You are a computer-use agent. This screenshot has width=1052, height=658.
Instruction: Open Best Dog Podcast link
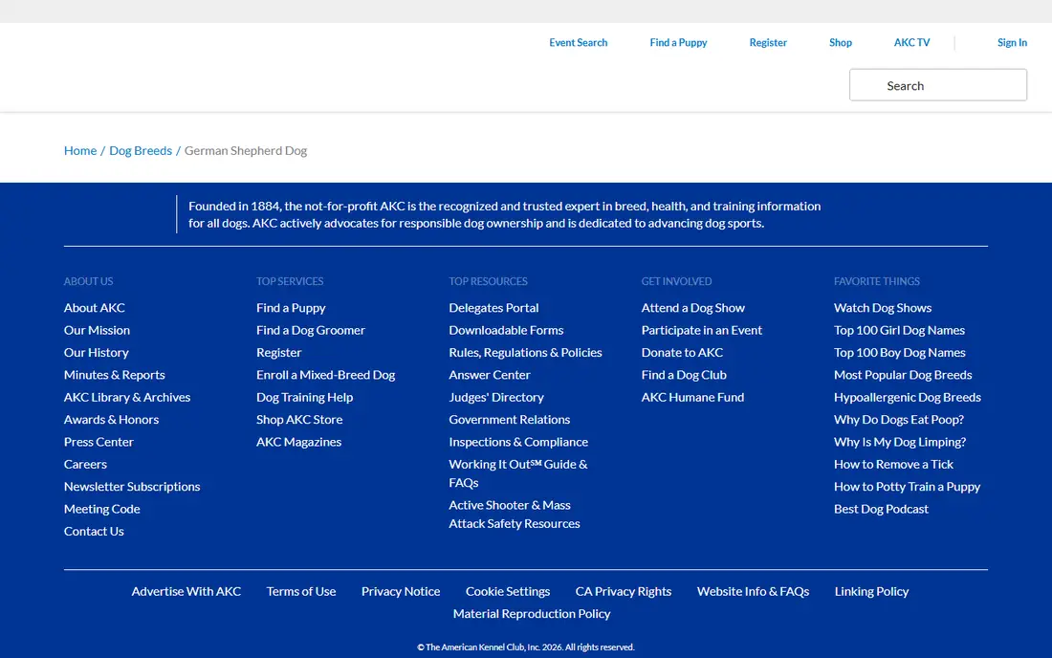881,509
